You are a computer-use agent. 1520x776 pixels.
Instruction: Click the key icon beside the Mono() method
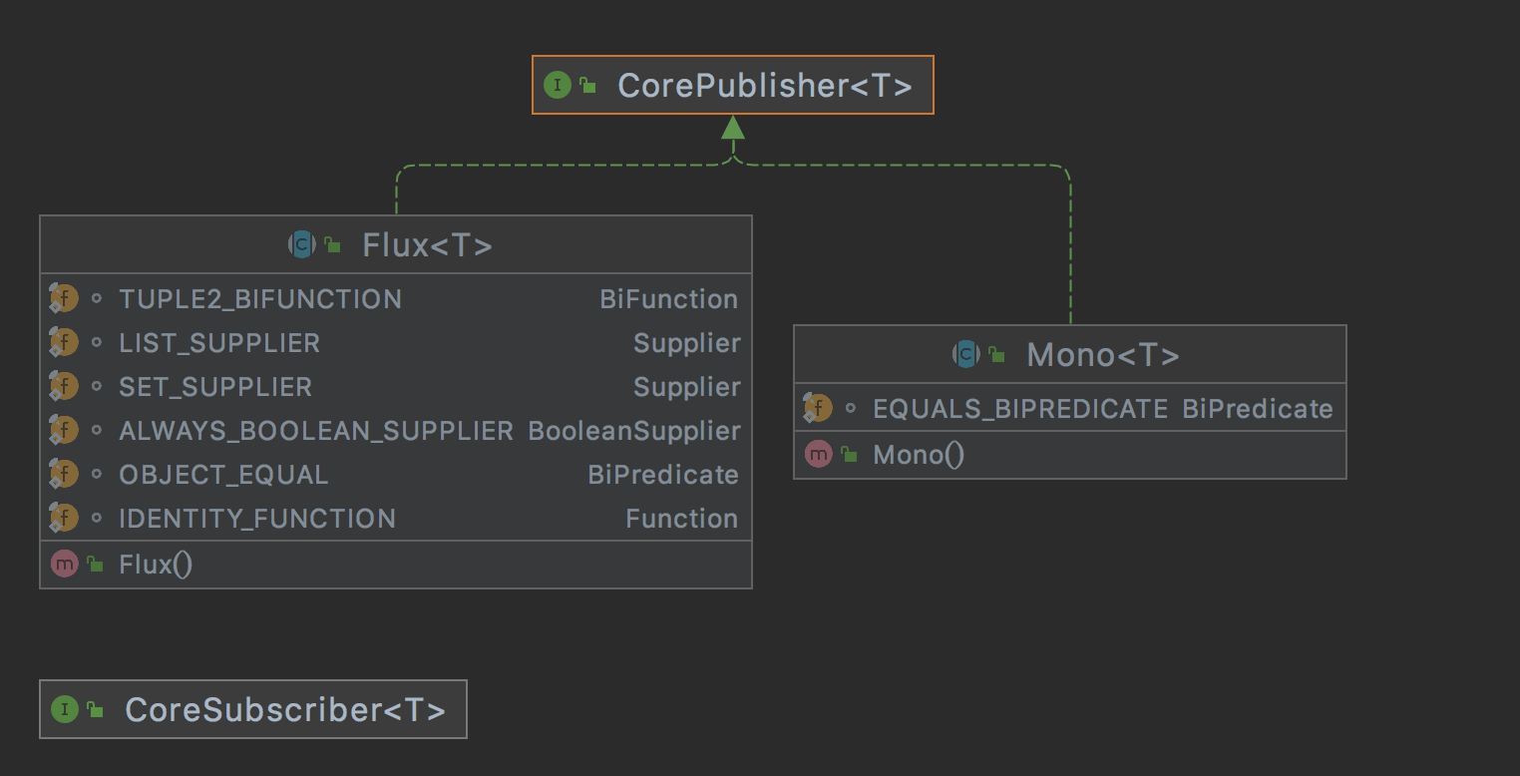(847, 453)
